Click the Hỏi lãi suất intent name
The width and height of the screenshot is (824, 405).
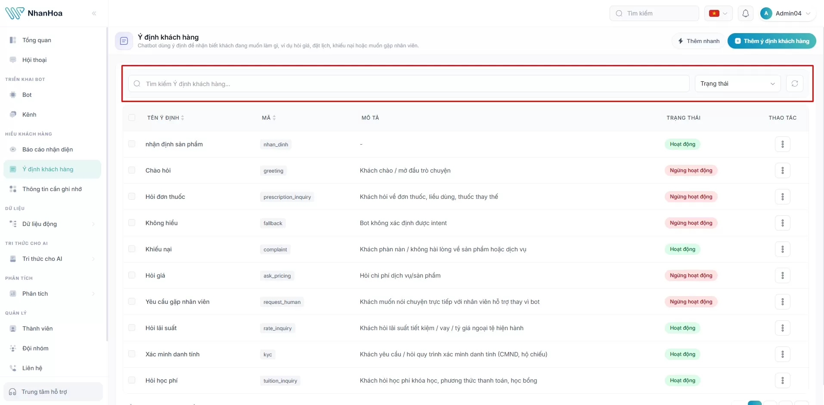coord(161,328)
